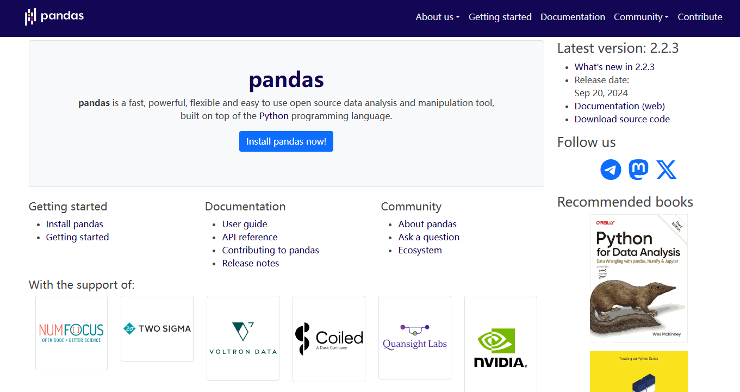Select the Python for Data Analysis book cover

(638, 278)
